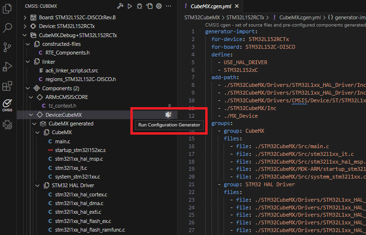Open system_stm32l1xx.c file
This screenshot has width=366, height=235.
tap(77, 177)
